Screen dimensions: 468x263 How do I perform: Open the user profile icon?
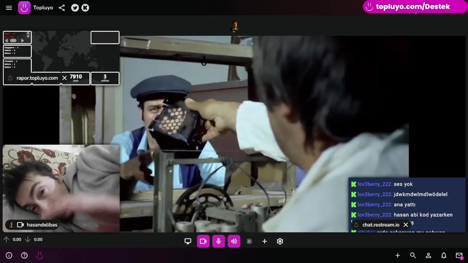[x=429, y=255]
